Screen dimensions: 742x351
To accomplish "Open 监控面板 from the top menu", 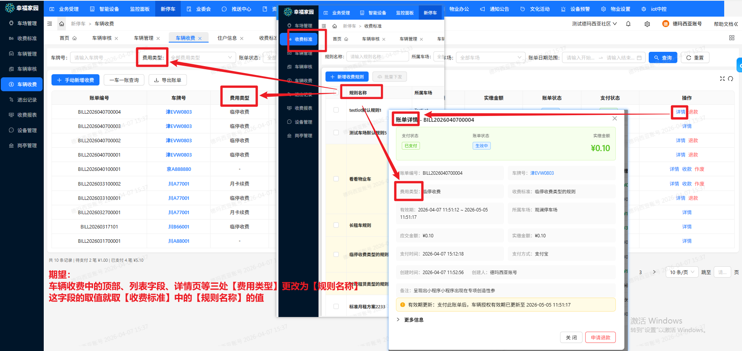I will pos(140,9).
